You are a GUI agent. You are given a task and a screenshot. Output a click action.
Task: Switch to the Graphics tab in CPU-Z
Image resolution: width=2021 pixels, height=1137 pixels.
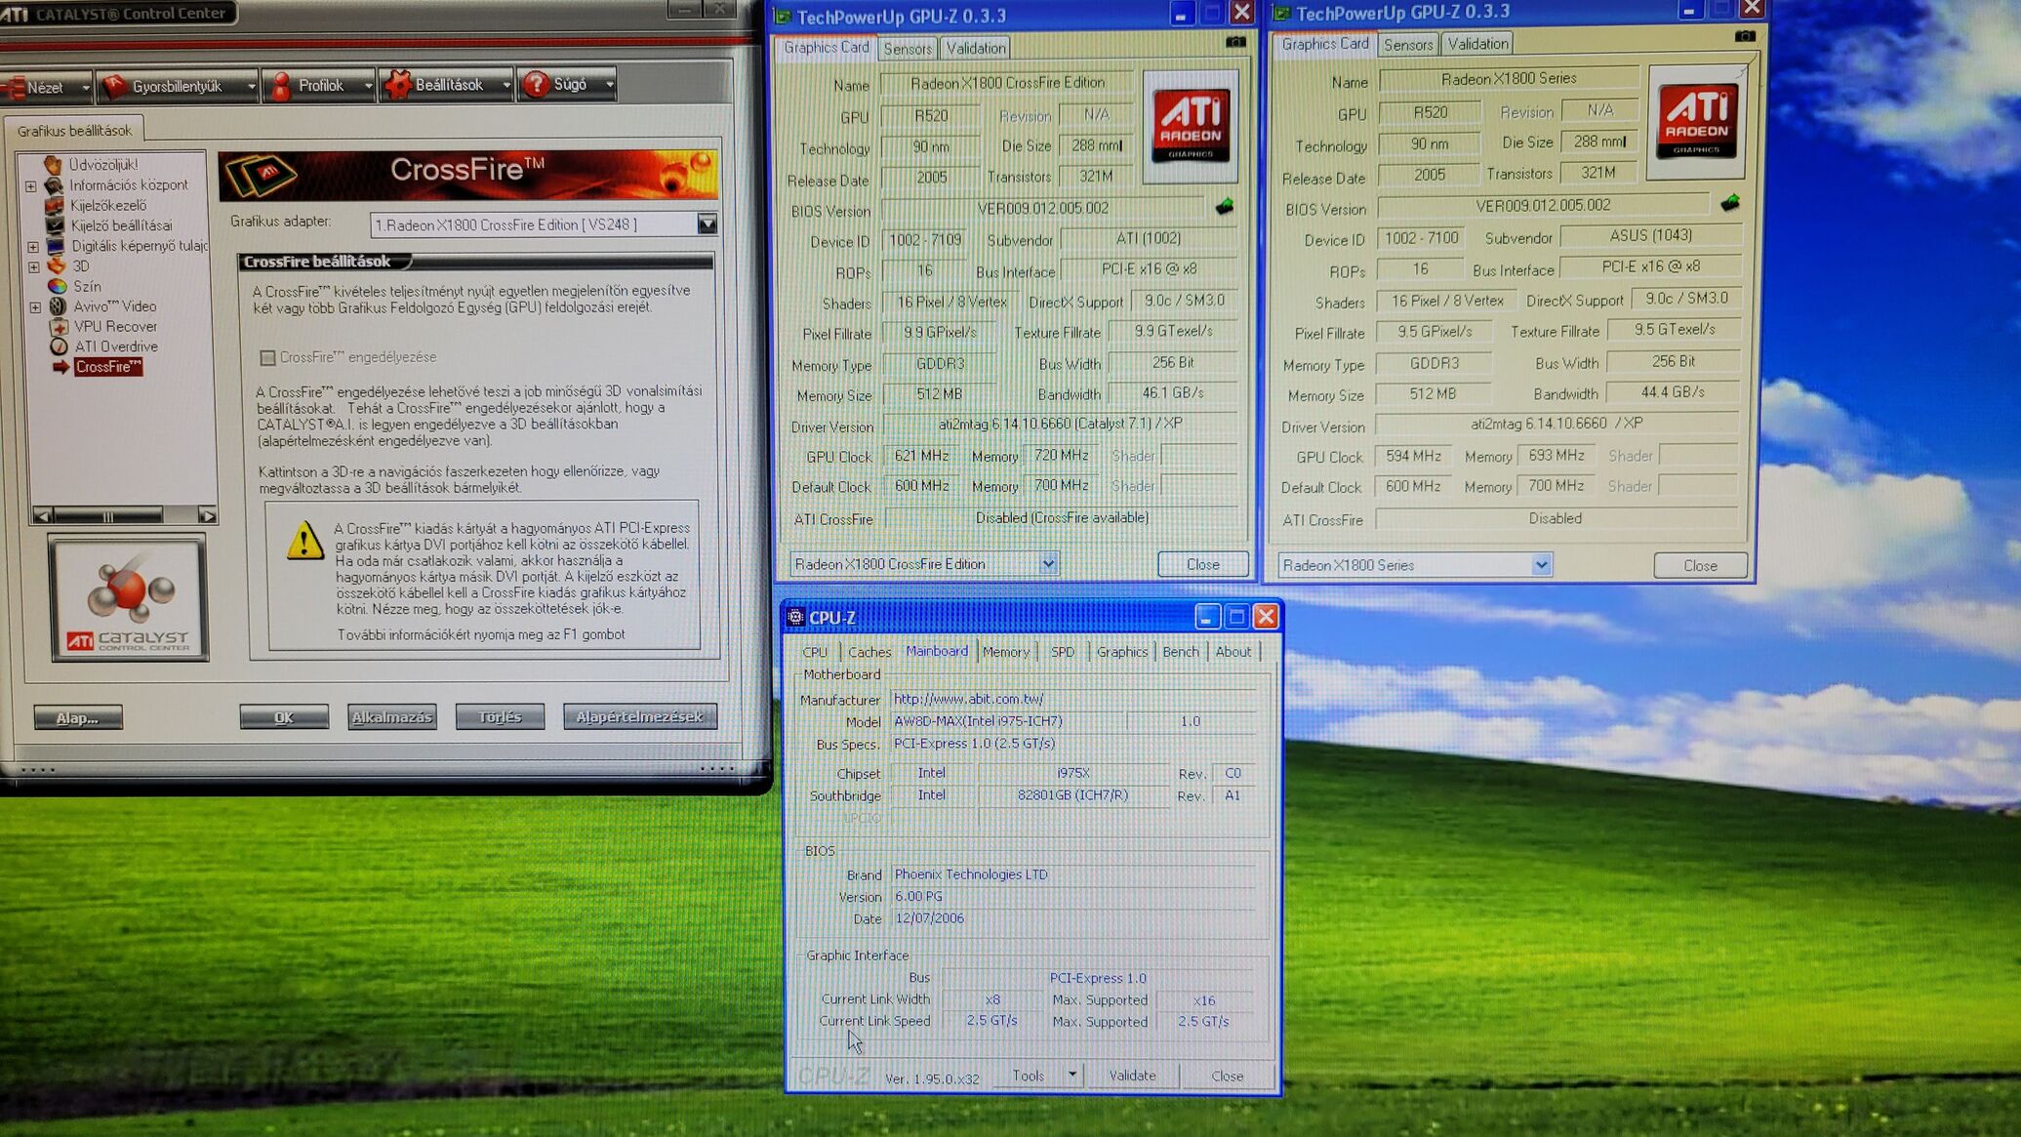point(1121,652)
